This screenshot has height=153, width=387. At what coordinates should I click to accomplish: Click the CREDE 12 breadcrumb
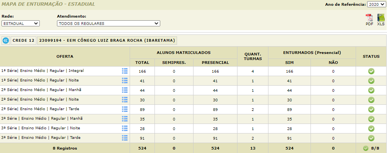(x=23, y=41)
